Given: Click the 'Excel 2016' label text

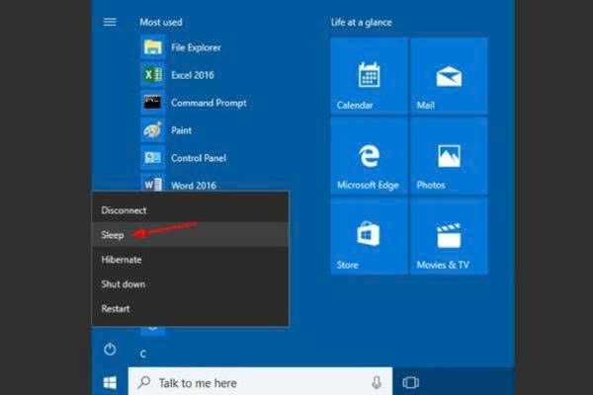Looking at the screenshot, I should [x=193, y=75].
